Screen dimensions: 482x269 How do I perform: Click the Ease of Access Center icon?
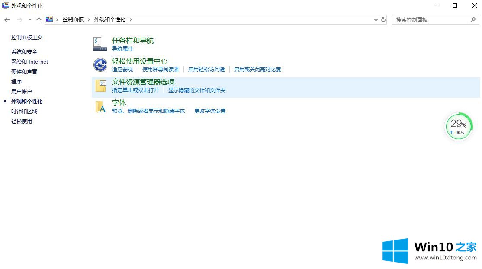tap(100, 65)
